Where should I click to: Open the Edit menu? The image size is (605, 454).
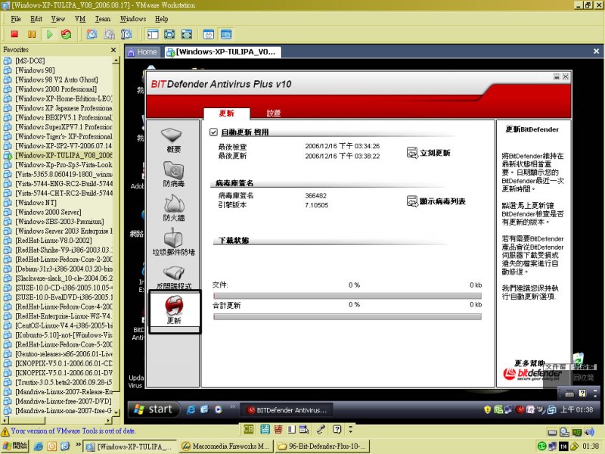36,18
